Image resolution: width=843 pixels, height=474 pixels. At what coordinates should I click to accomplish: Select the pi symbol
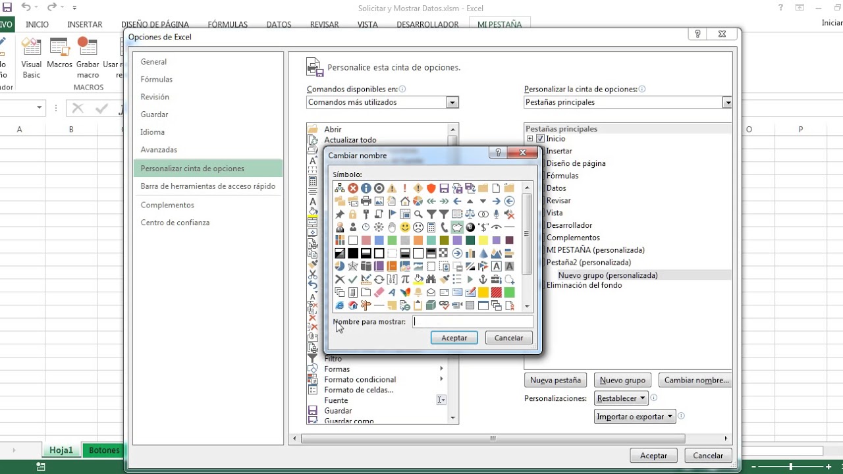[405, 279]
